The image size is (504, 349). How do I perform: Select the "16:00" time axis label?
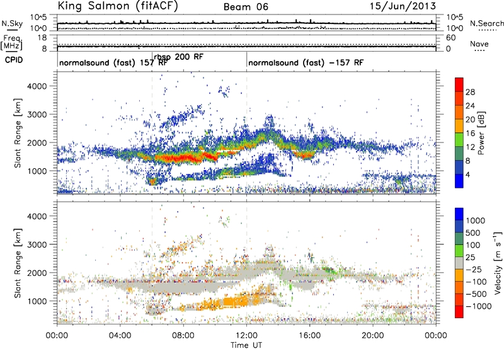pyautogui.click(x=309, y=336)
